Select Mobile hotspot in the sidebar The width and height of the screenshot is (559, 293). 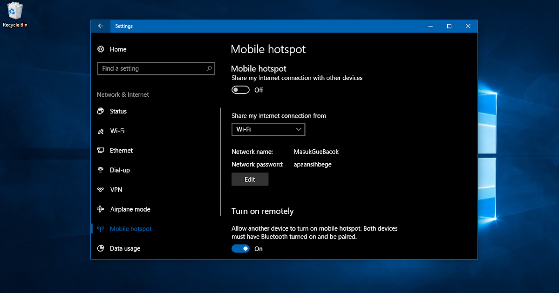(x=130, y=229)
